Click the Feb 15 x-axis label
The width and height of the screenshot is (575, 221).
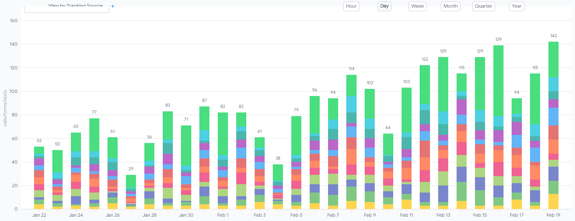click(480, 215)
